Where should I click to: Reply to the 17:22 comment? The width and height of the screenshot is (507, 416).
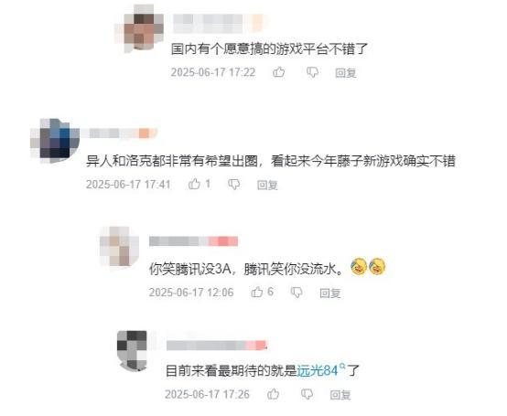[346, 72]
